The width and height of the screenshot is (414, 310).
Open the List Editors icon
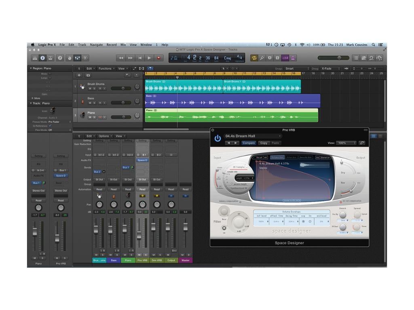(x=356, y=58)
